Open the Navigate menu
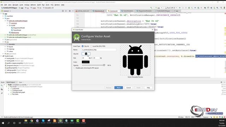Image resolution: width=226 pixels, height=127 pixels. point(15,5)
